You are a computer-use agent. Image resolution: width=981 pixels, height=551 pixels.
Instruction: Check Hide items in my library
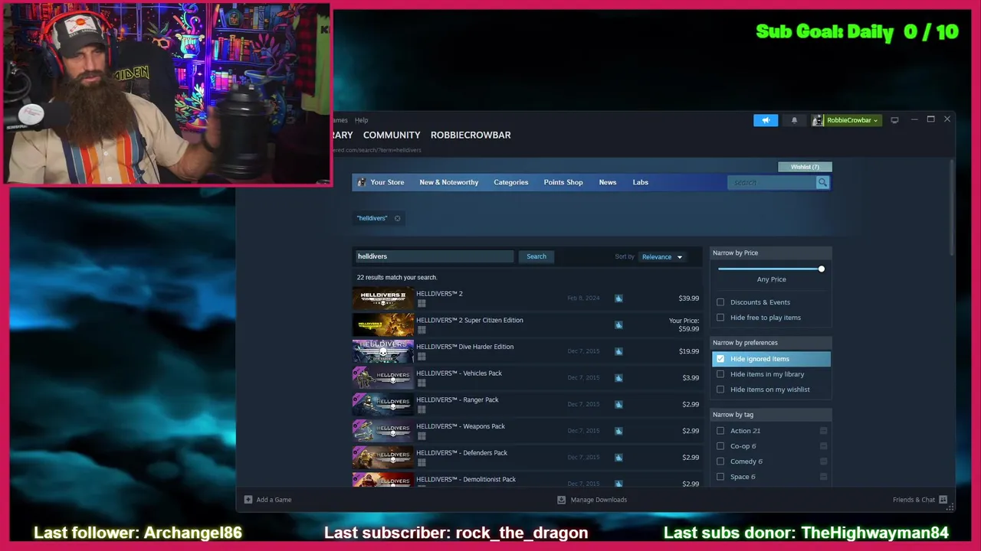click(x=720, y=374)
